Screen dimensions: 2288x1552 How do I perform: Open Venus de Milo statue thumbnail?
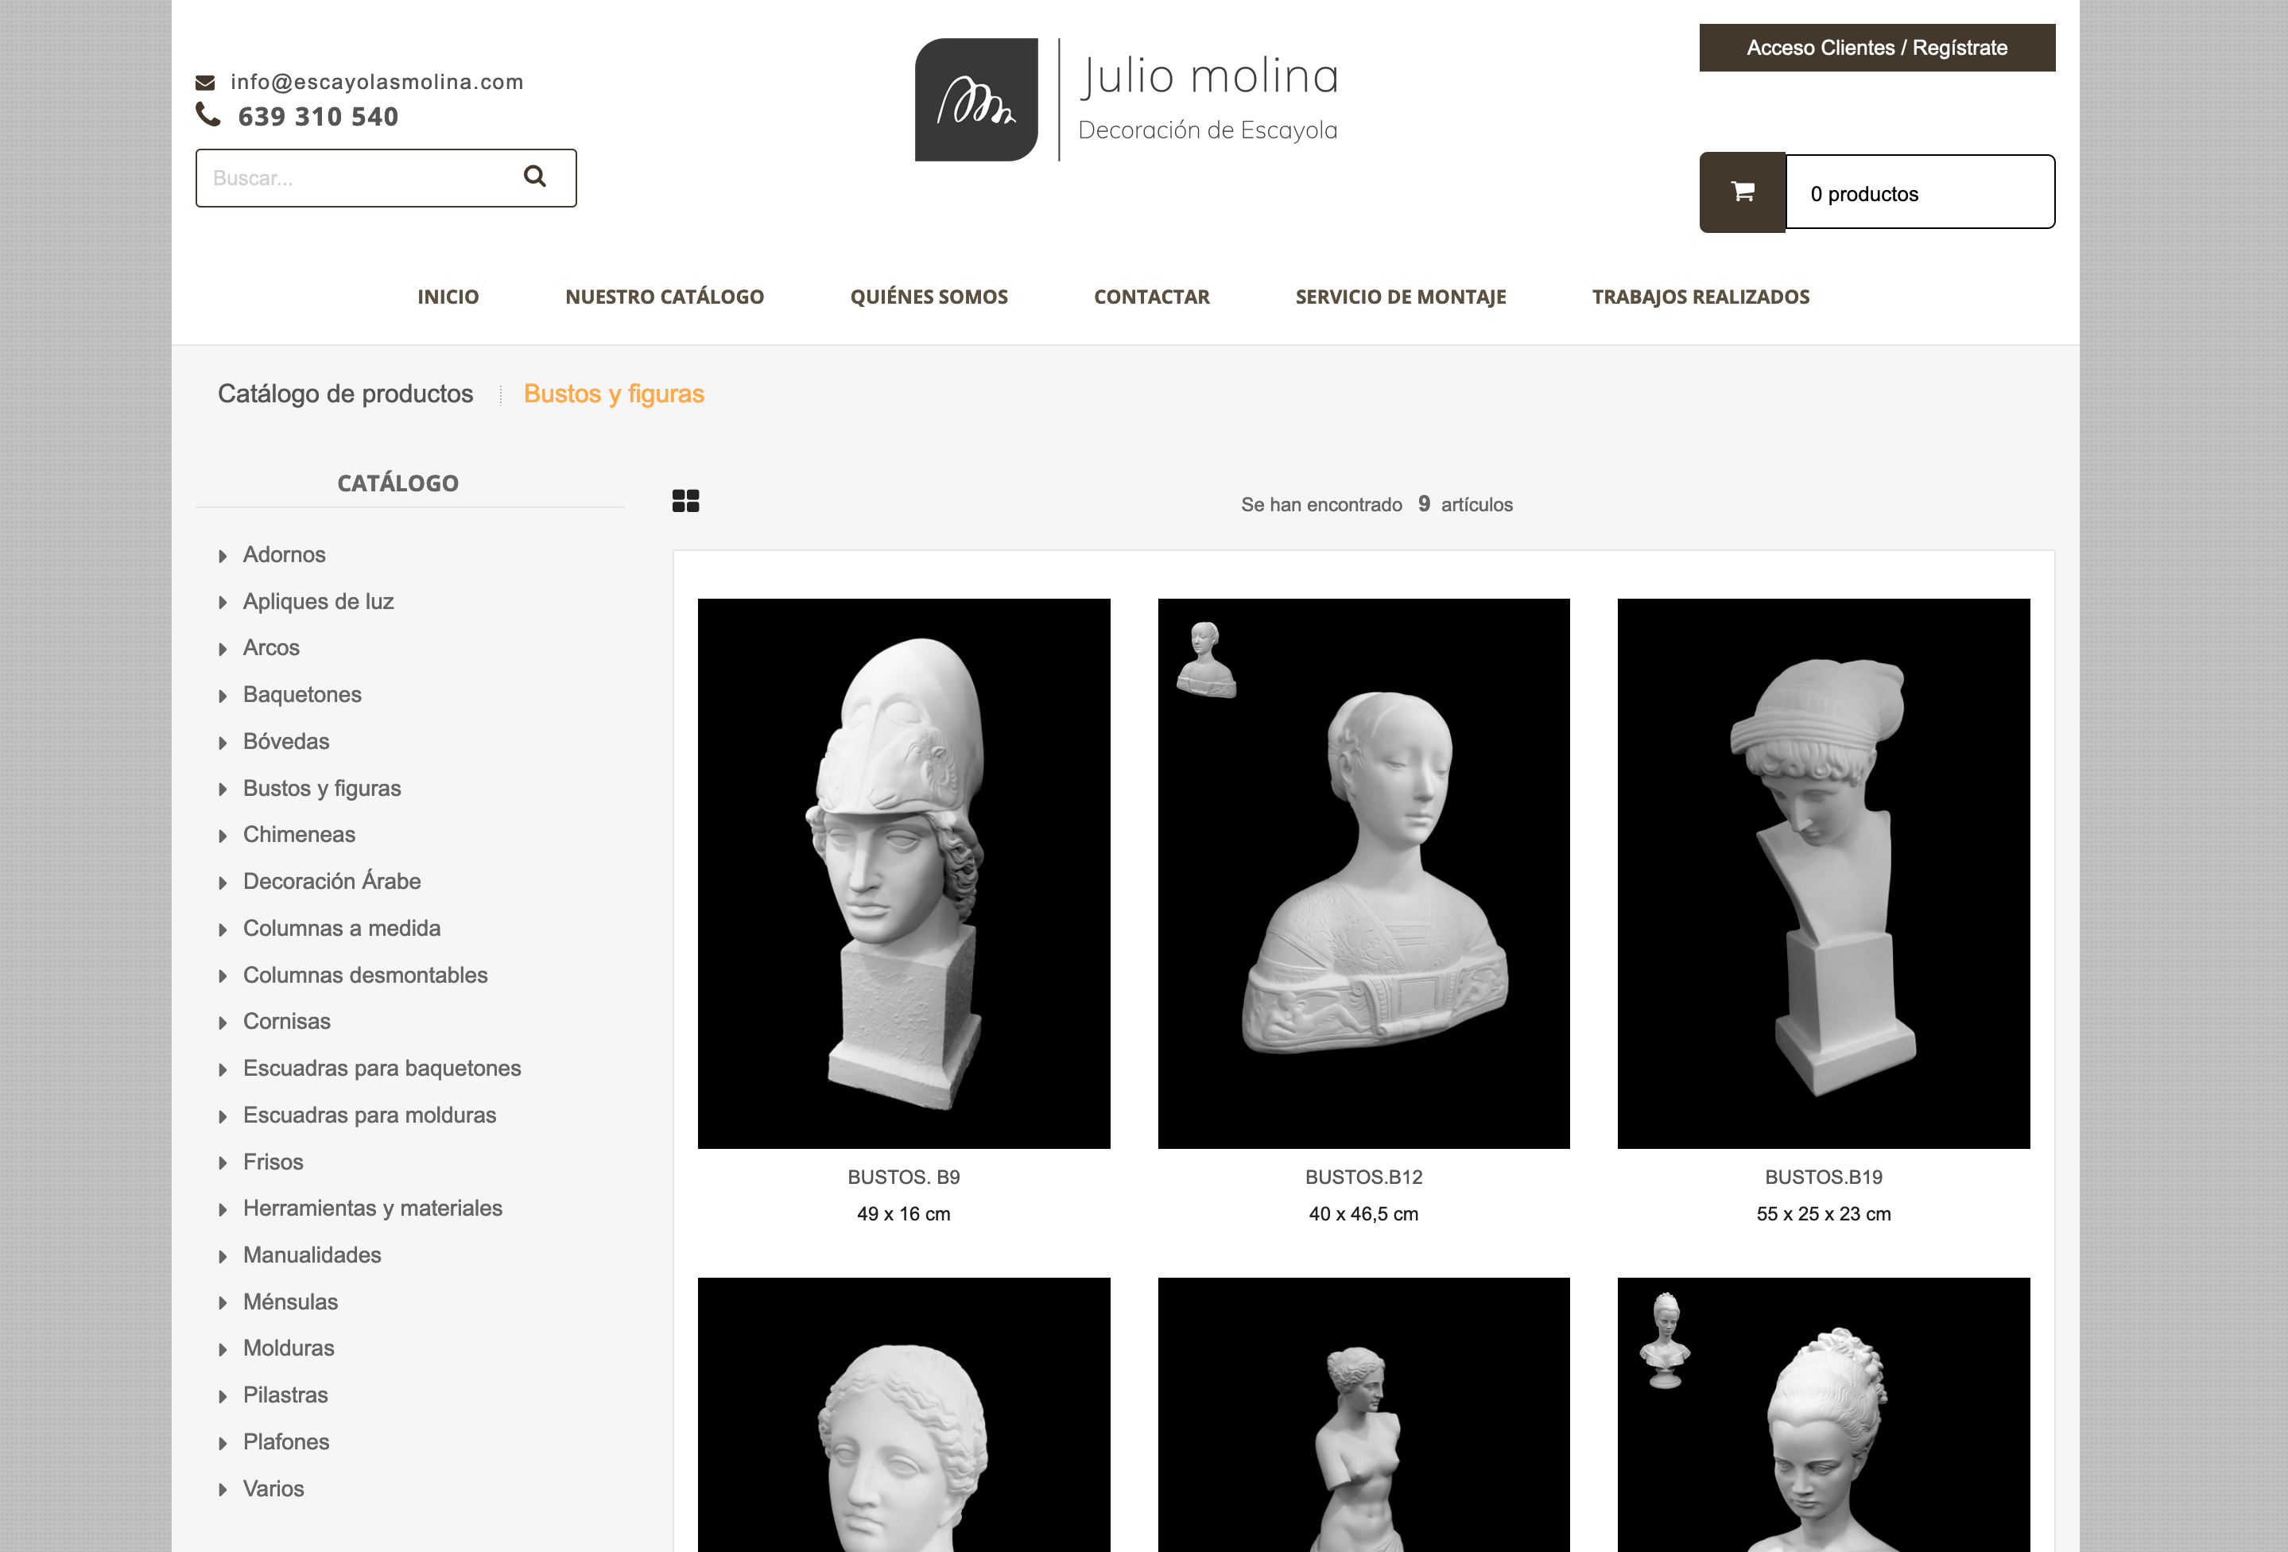click(1363, 1415)
